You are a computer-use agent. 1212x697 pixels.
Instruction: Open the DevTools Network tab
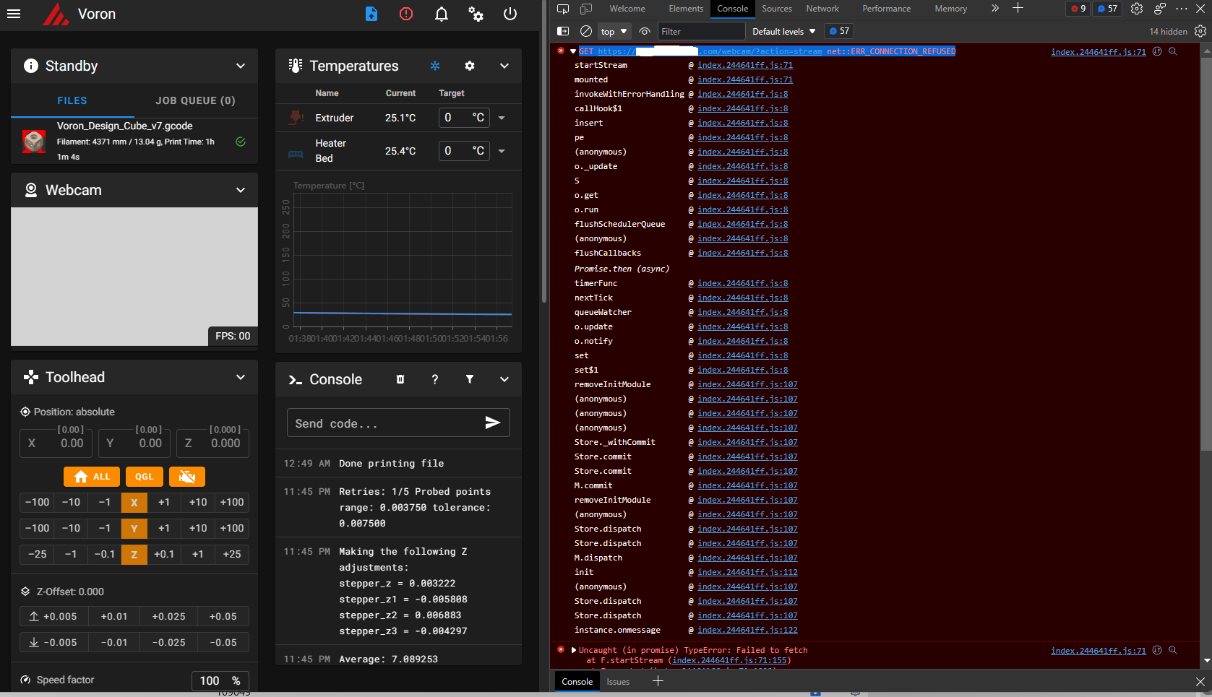click(822, 9)
